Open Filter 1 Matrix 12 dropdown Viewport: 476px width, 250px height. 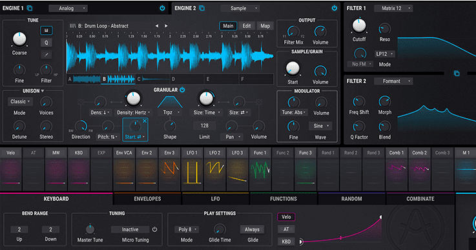tap(393, 8)
